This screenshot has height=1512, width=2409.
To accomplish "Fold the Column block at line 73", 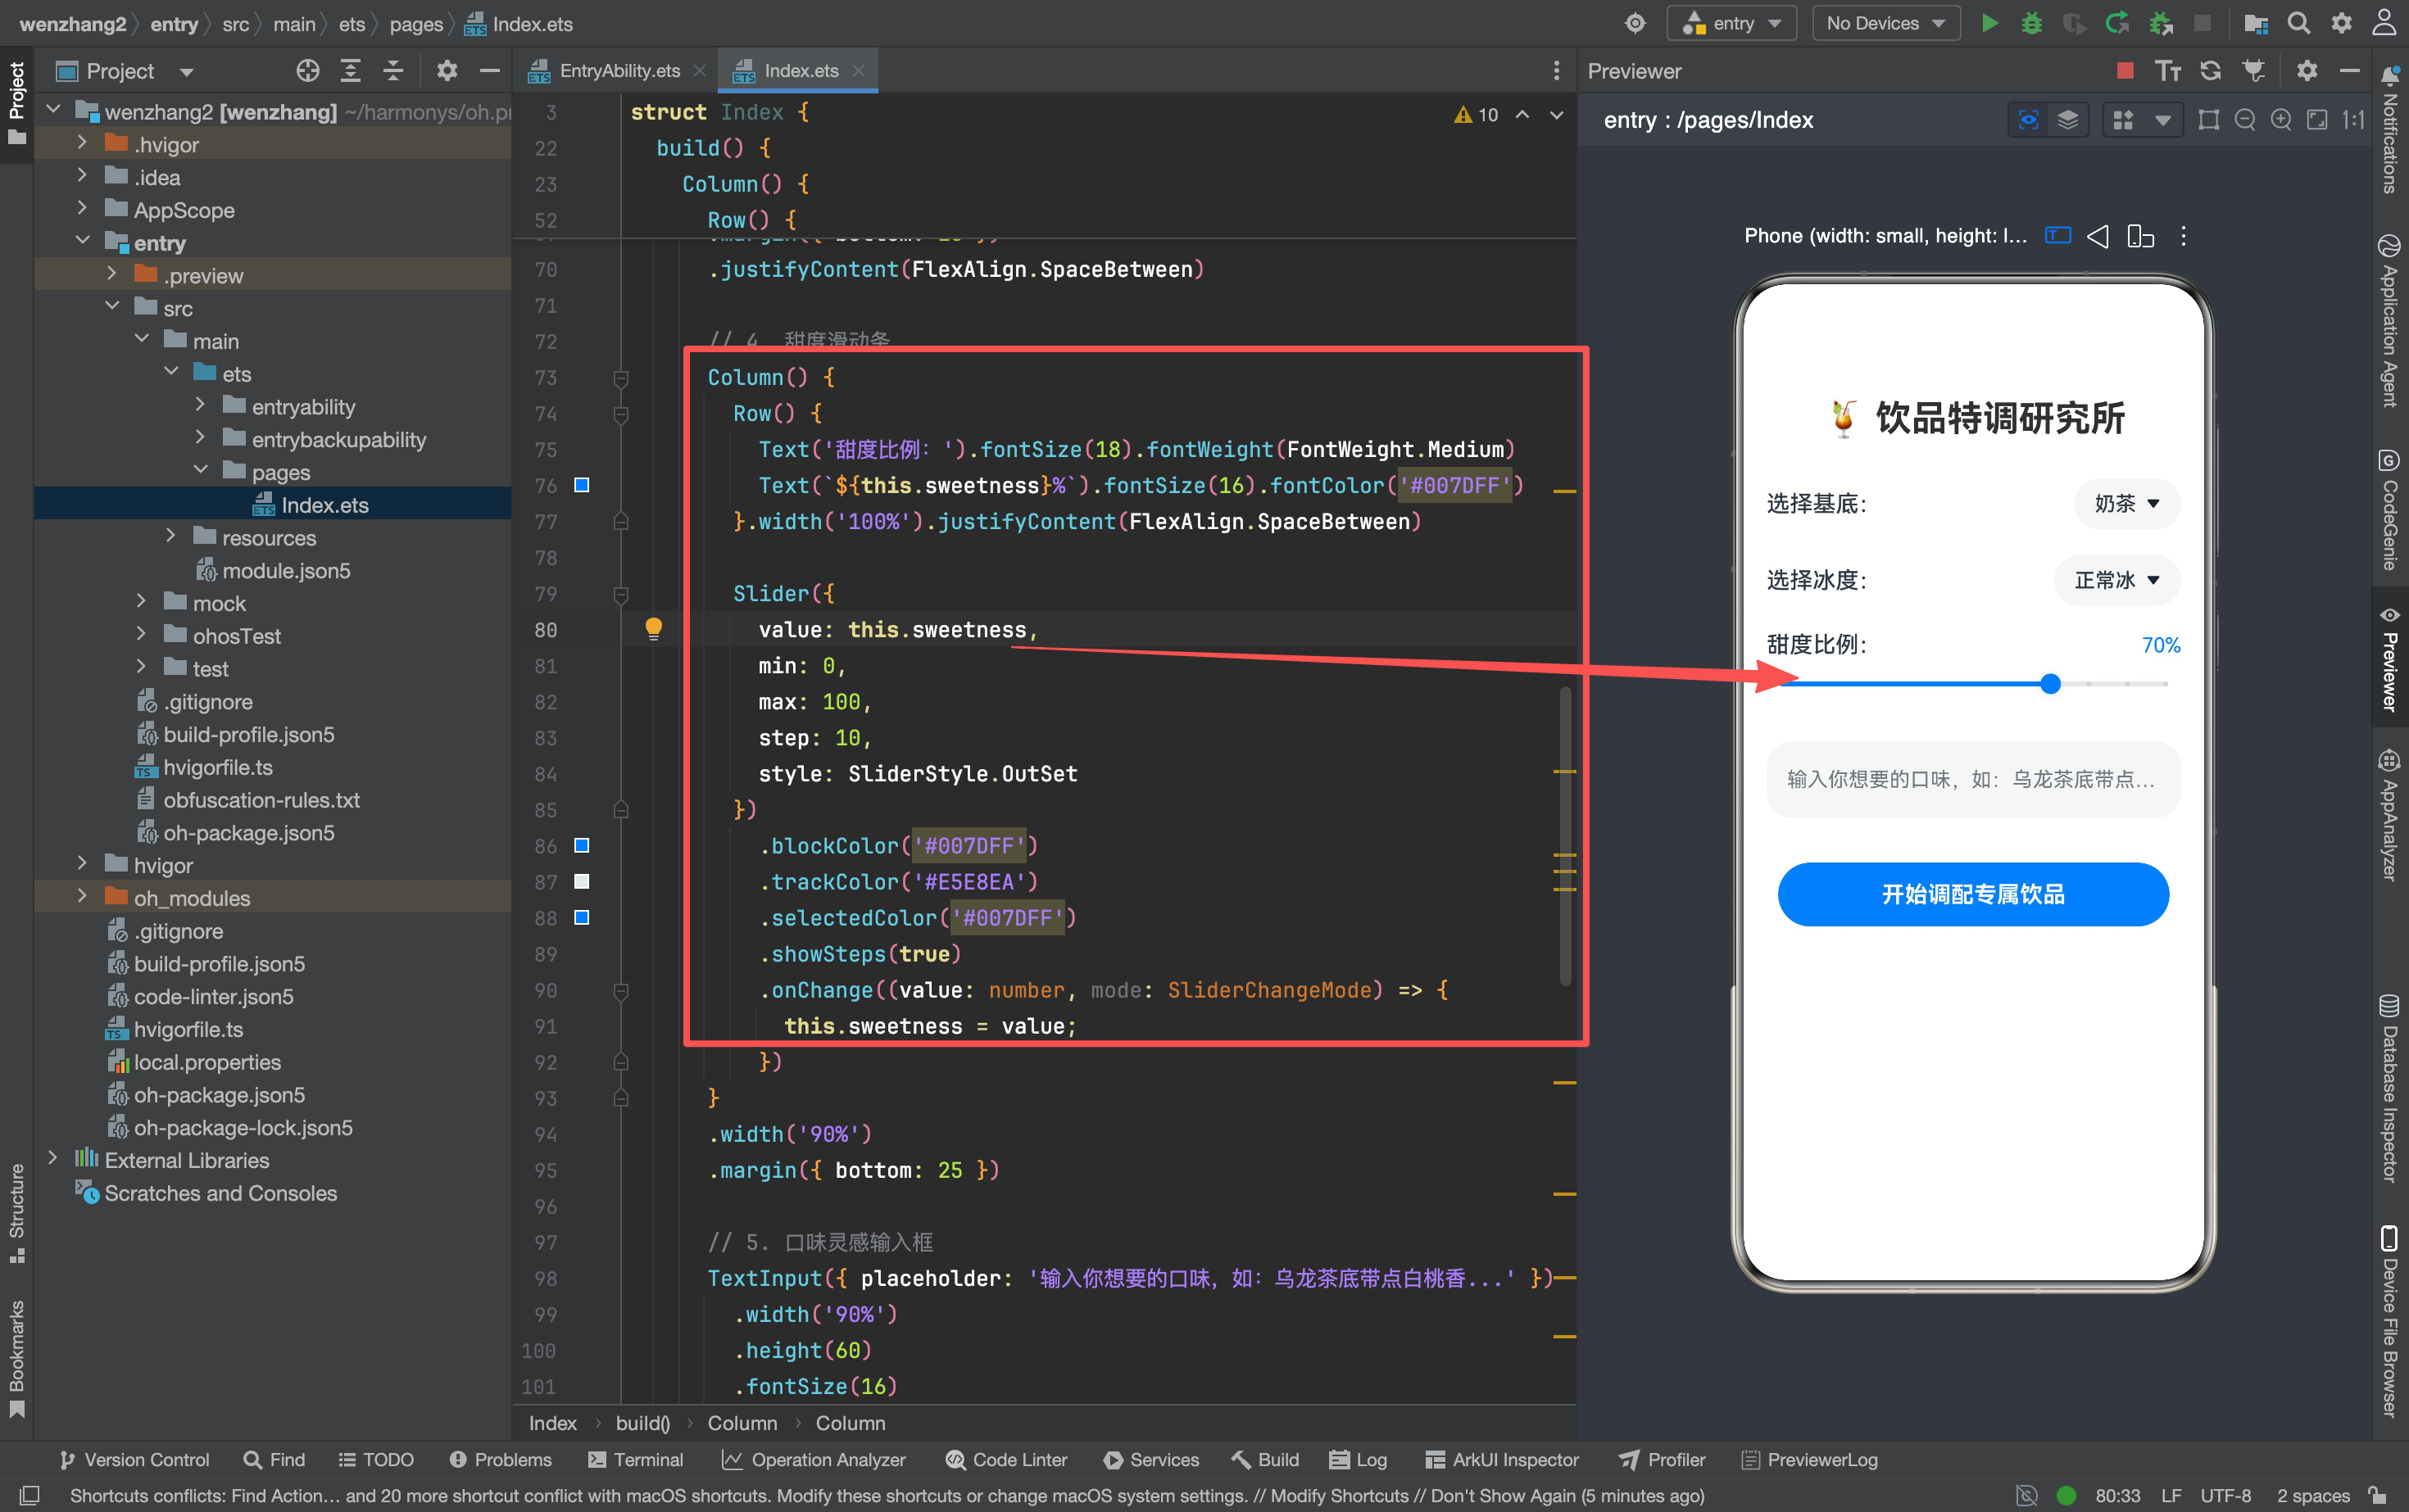I will pos(620,378).
